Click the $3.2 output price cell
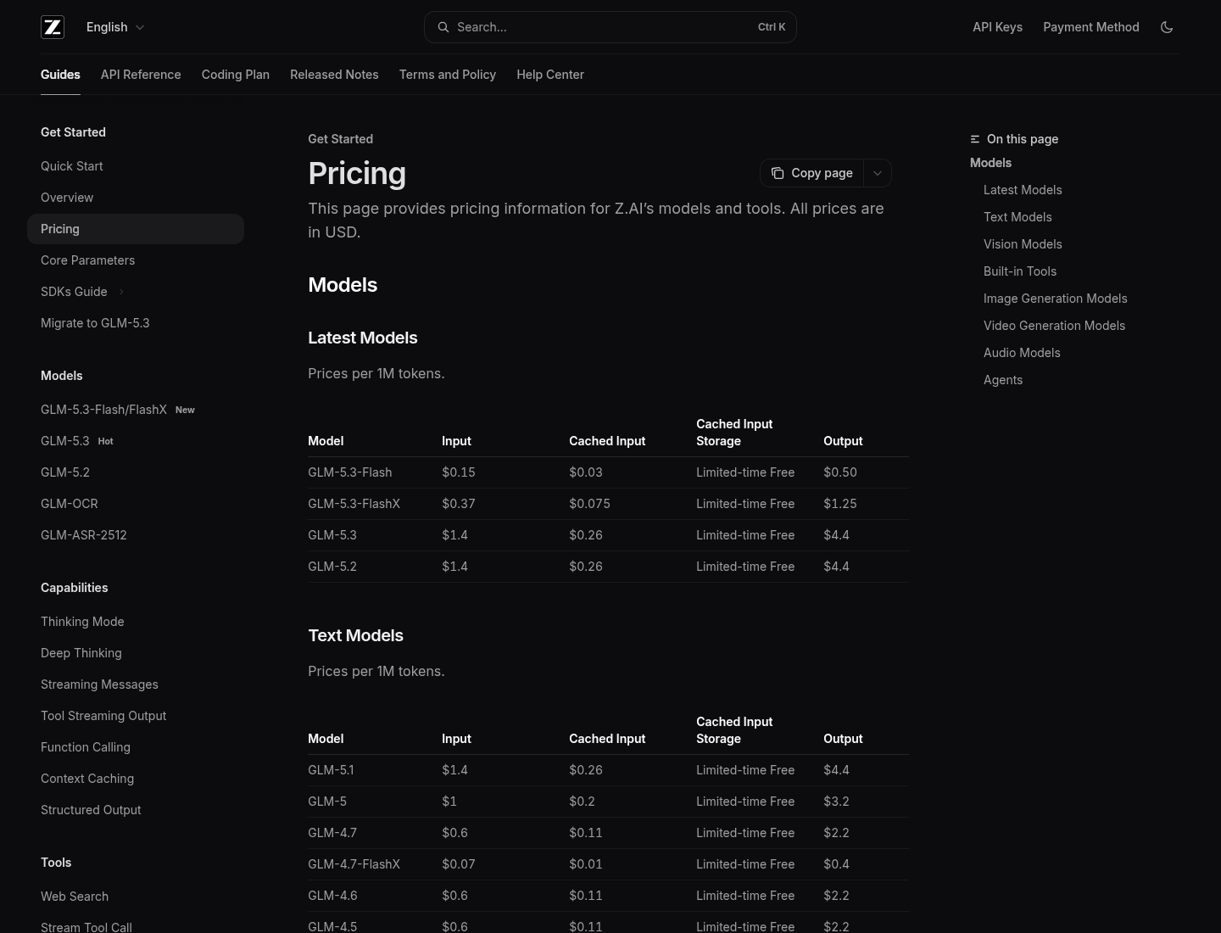Screen dimensions: 1221x933 tap(836, 802)
